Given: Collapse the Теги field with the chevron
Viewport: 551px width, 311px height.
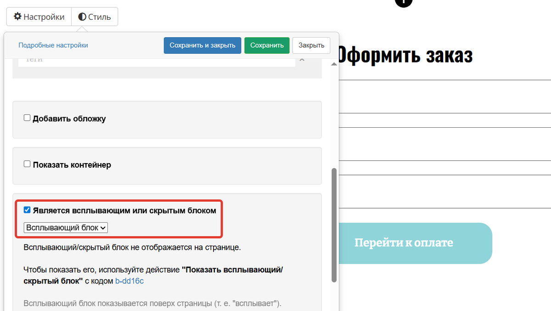Looking at the screenshot, I should point(301,60).
